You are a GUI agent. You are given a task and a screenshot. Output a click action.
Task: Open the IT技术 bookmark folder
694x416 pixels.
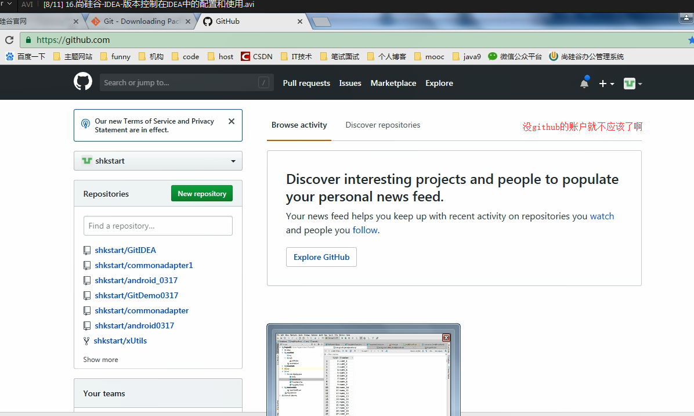297,57
